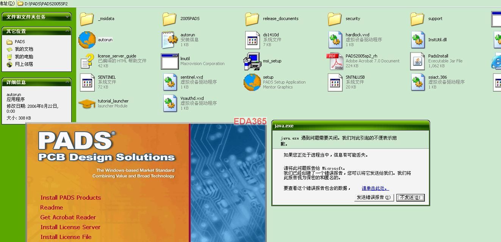Screen dimensions: 501x242
Task: Click the 请单击此处 link in error dialog
Action: pyautogui.click(x=375, y=188)
